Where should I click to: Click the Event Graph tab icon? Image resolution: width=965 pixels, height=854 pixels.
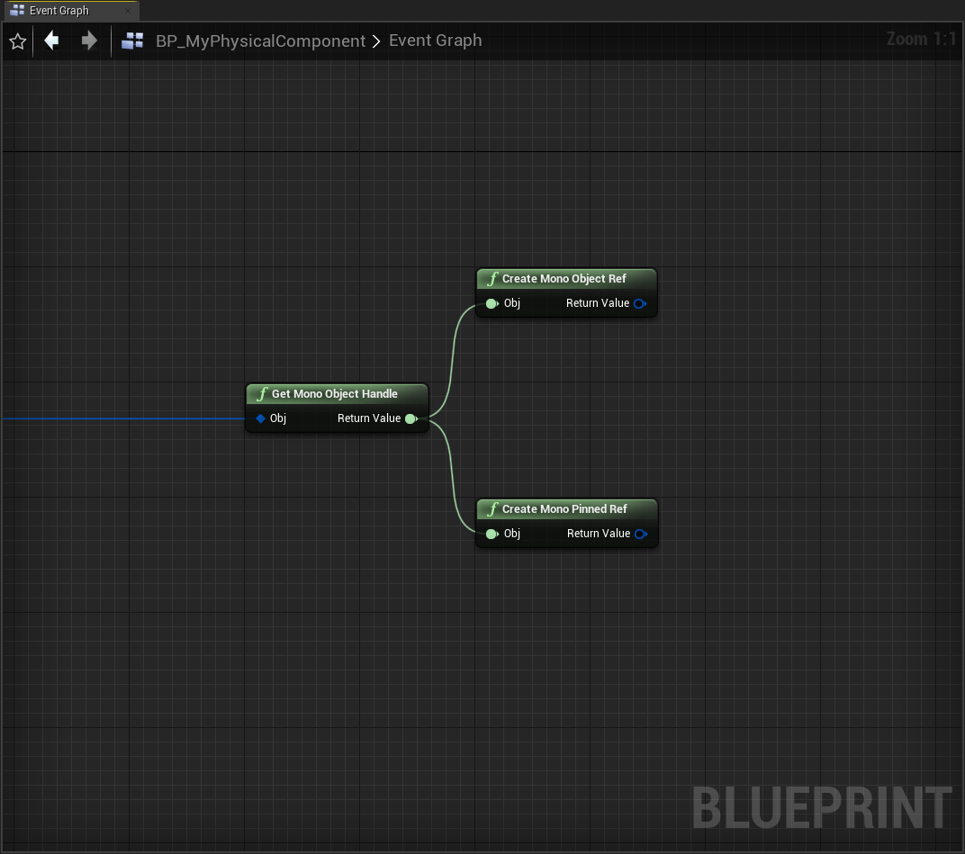tap(17, 11)
